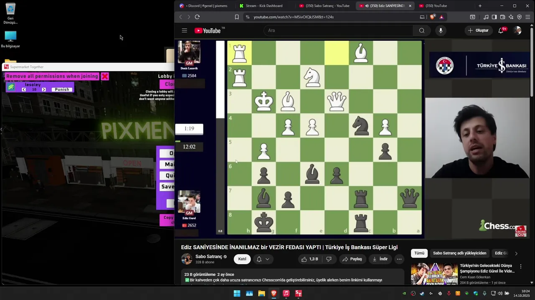Screen dimensions: 535x300
Task: Open YouTube notifications bell
Action: [x=501, y=30]
